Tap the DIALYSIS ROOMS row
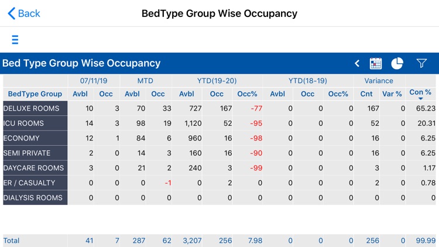Viewport: 439px width, 247px height. [35, 198]
